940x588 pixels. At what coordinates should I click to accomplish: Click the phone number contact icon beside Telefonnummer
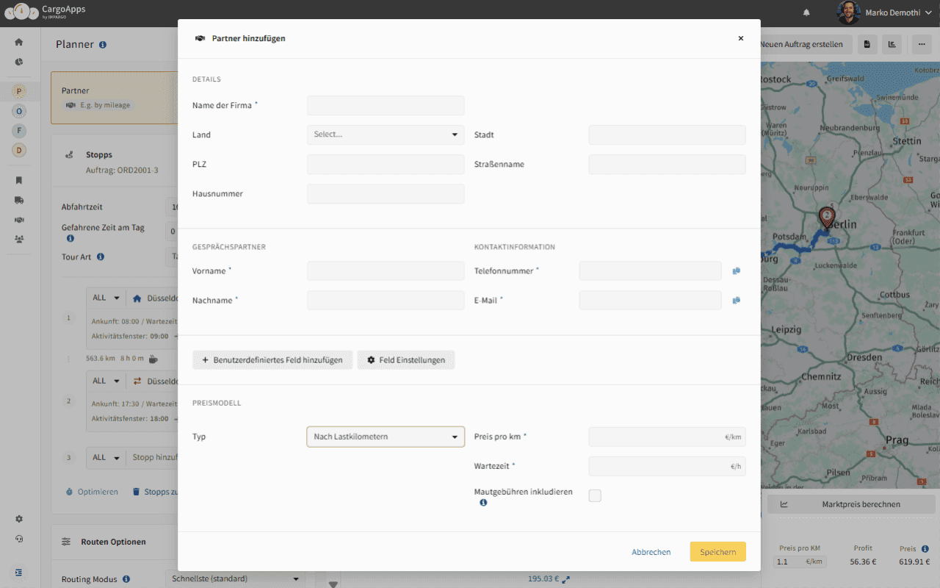(736, 271)
